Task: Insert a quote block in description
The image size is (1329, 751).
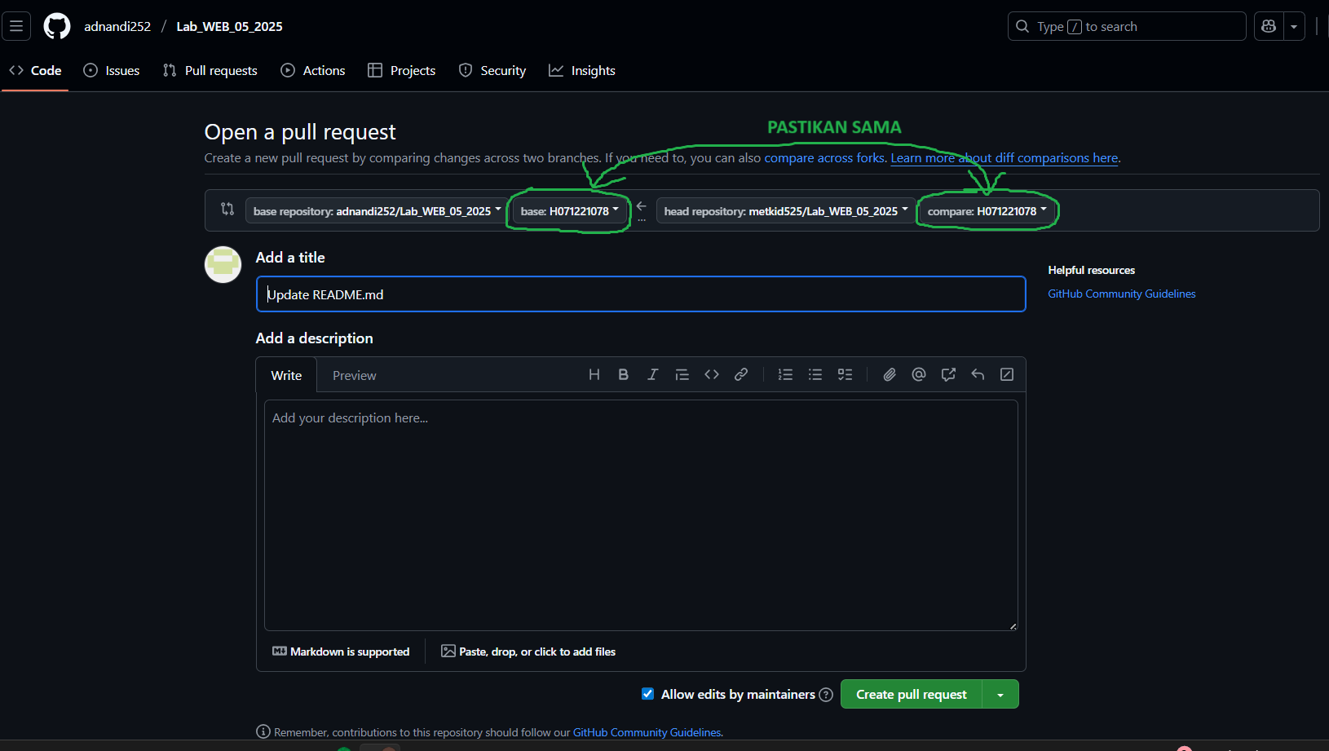Action: tap(682, 374)
